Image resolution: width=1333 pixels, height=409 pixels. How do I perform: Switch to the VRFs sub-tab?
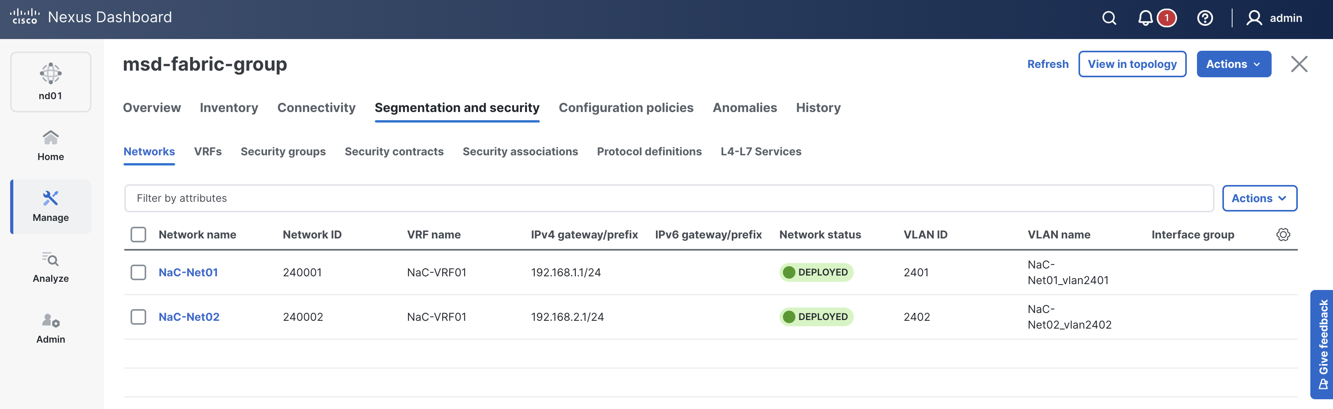tap(208, 151)
